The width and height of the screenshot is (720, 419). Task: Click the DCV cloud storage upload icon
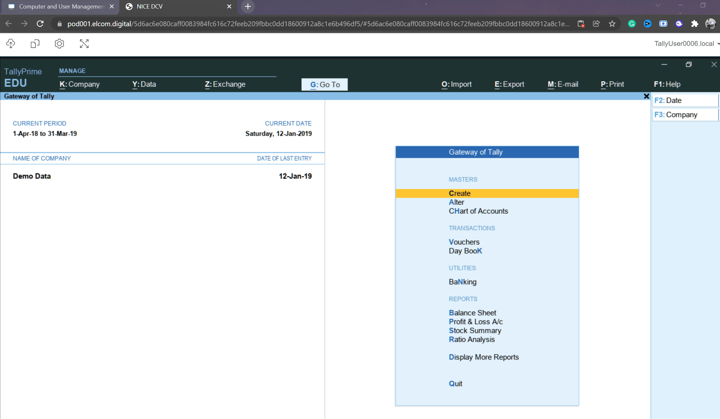point(10,44)
